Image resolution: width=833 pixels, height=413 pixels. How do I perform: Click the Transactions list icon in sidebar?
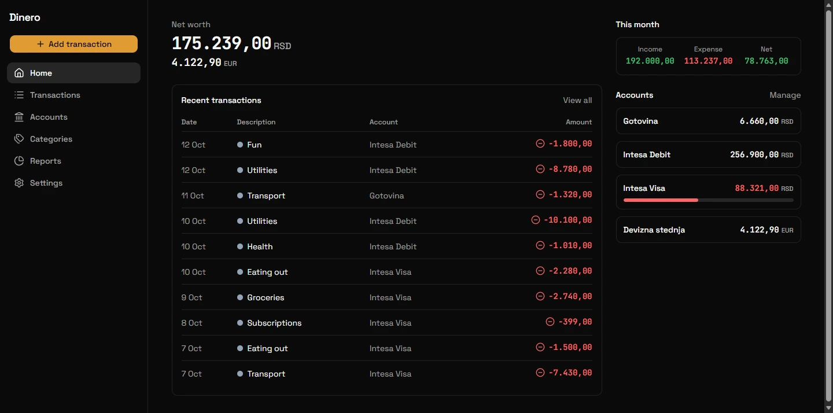pyautogui.click(x=19, y=95)
